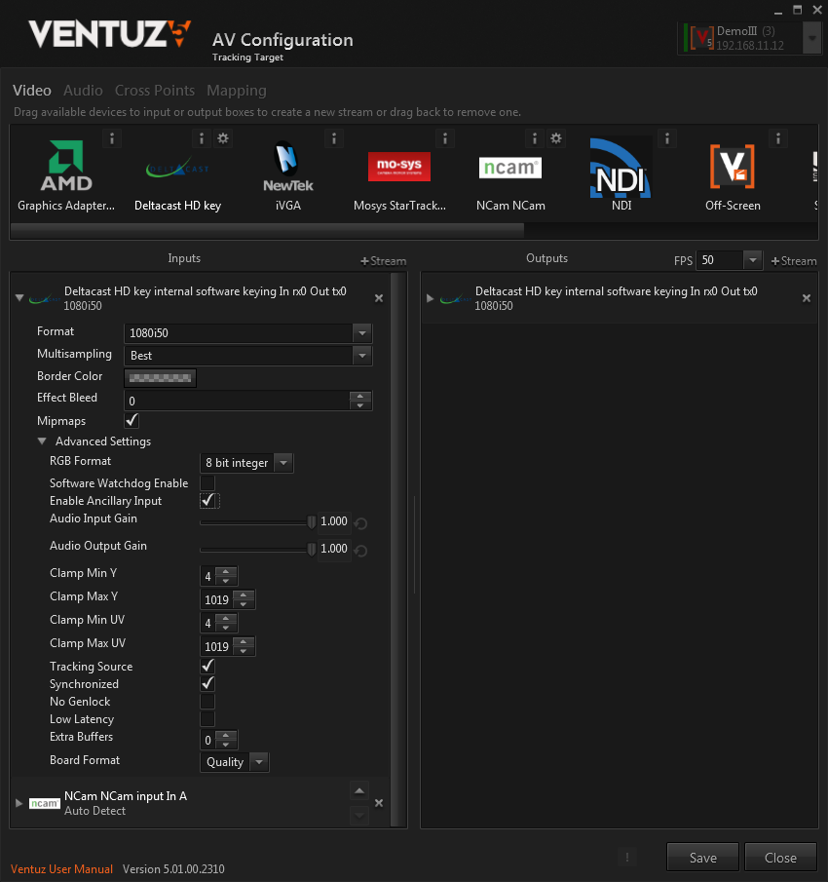Enable the Software Watchdog checkbox
Screen dimensions: 828x882
pyautogui.click(x=207, y=483)
